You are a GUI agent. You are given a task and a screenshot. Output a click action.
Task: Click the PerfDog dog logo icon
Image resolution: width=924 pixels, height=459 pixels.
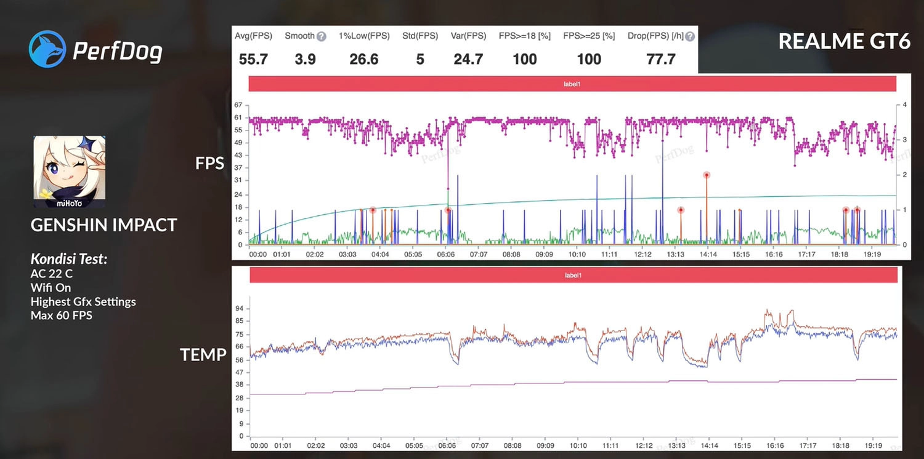[47, 49]
